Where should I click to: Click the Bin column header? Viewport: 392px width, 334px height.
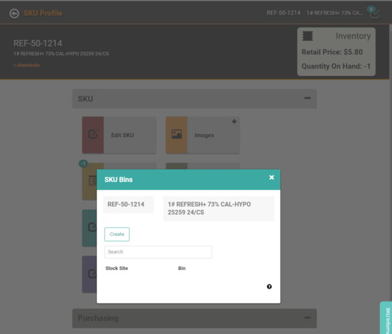pyautogui.click(x=182, y=268)
